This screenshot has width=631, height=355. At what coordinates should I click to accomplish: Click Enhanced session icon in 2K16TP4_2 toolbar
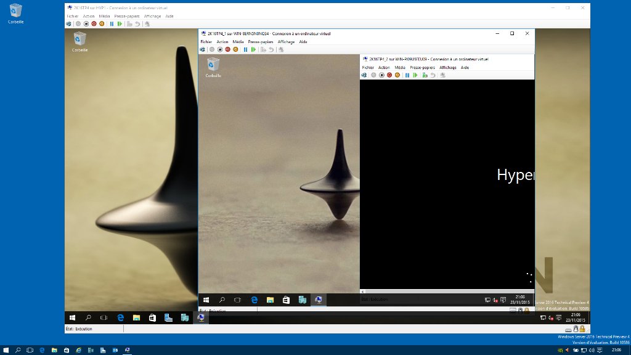[442, 75]
